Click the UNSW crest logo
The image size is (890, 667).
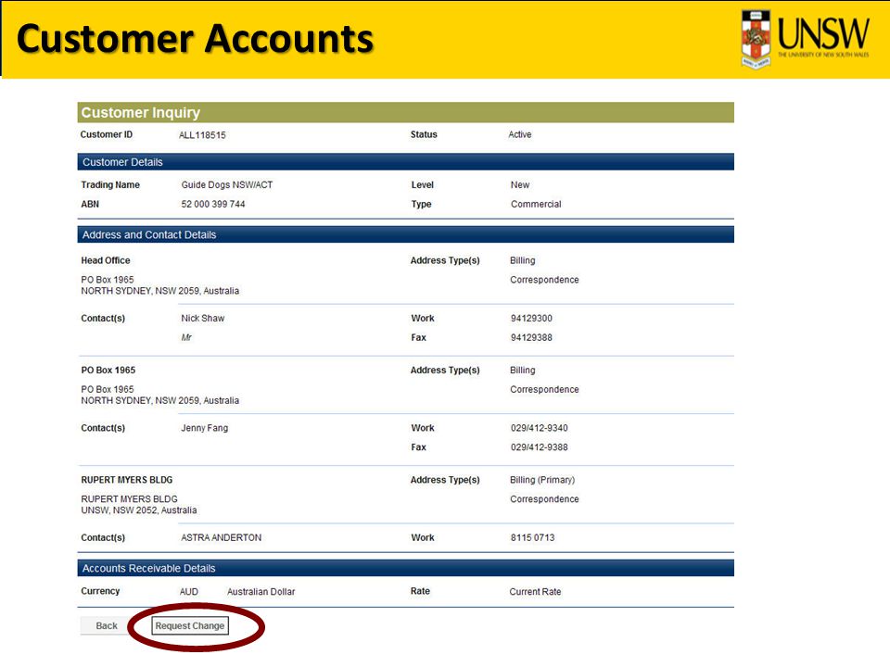click(x=756, y=39)
